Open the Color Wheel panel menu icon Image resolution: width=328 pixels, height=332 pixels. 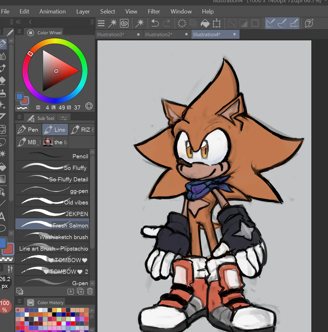[19, 32]
